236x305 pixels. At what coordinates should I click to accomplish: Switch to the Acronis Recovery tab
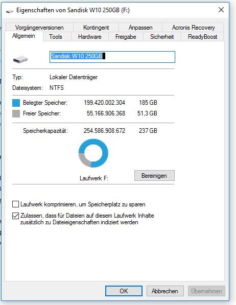click(193, 28)
